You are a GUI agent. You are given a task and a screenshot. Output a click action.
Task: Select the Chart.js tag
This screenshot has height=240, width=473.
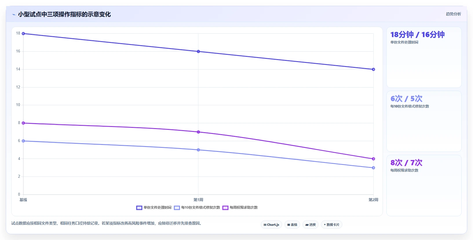271,225
